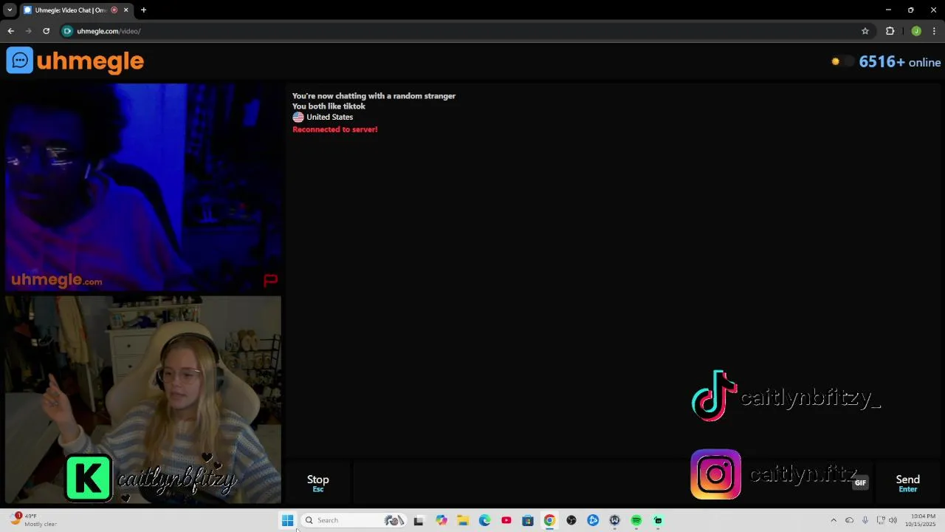Click your own webcam video feed
The image size is (945, 532).
[143, 400]
